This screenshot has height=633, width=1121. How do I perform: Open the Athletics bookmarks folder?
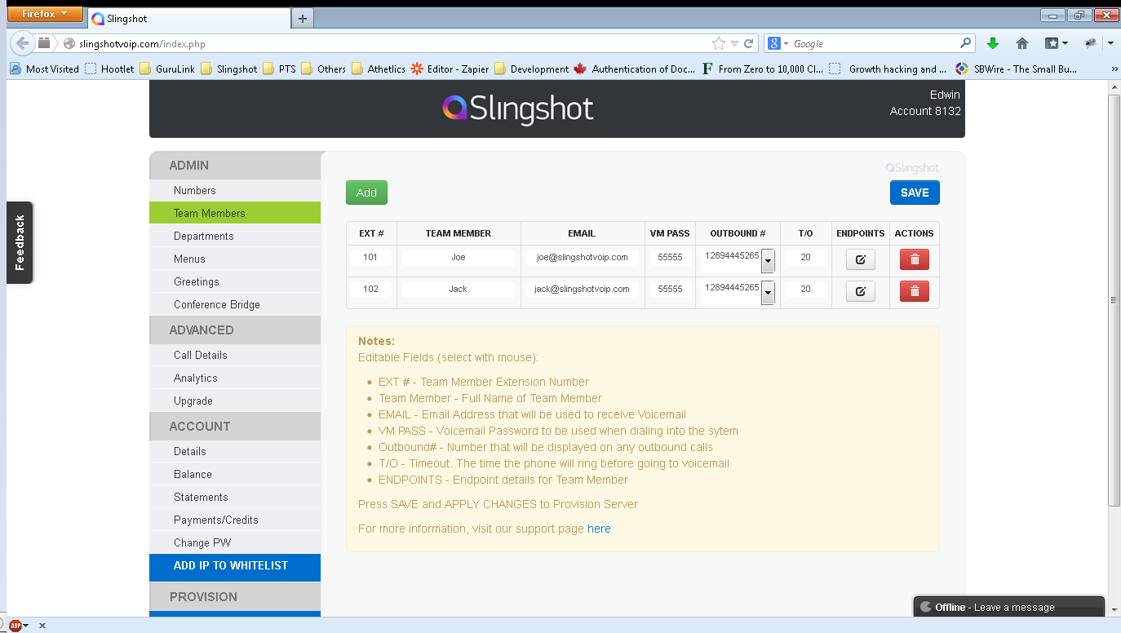[378, 69]
